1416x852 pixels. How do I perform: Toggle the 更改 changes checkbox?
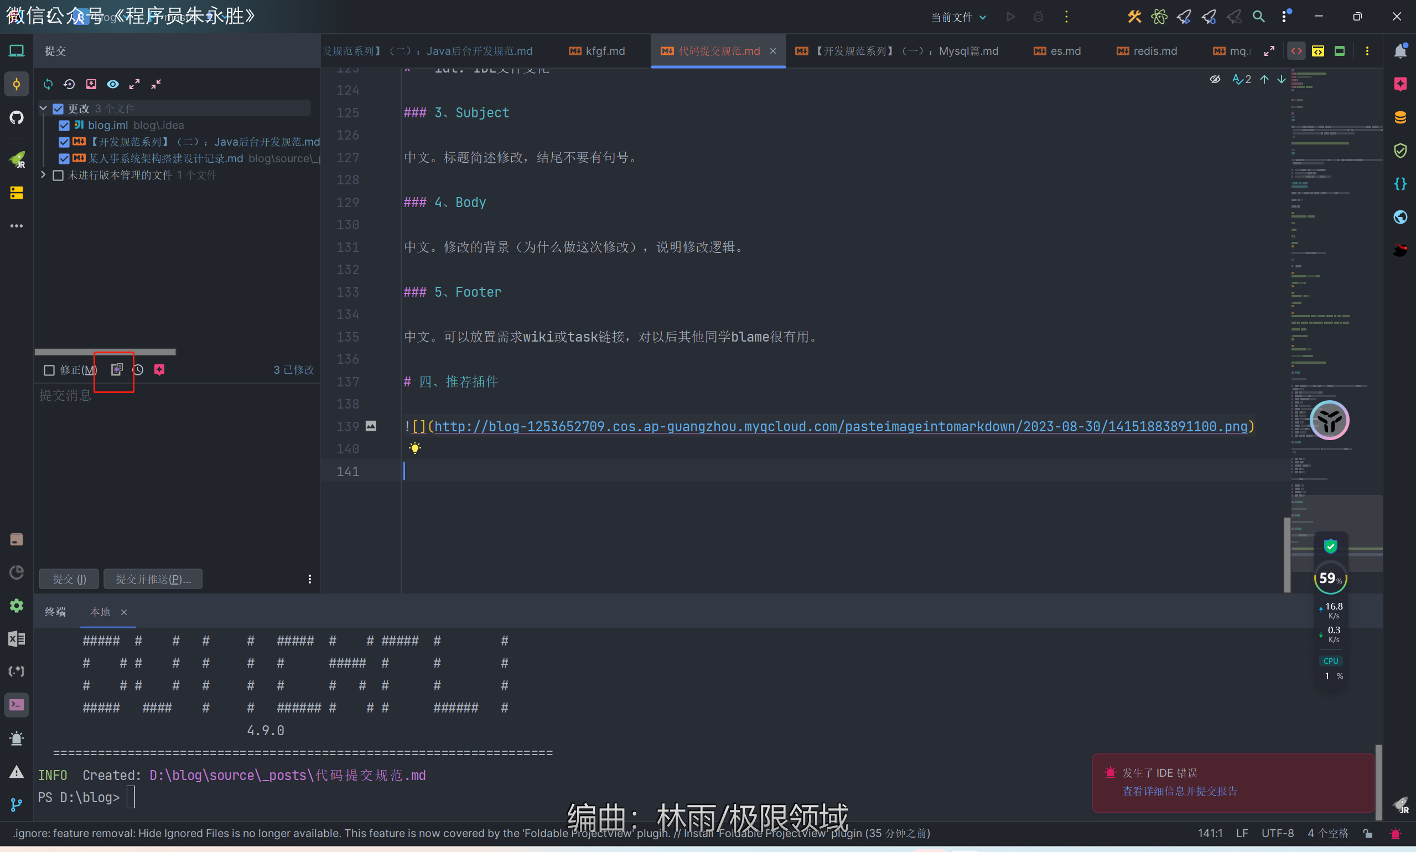58,109
